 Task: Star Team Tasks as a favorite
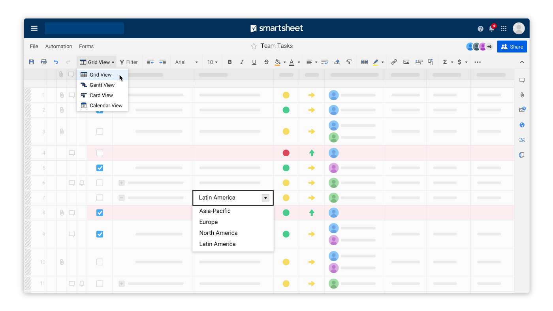[x=254, y=46]
